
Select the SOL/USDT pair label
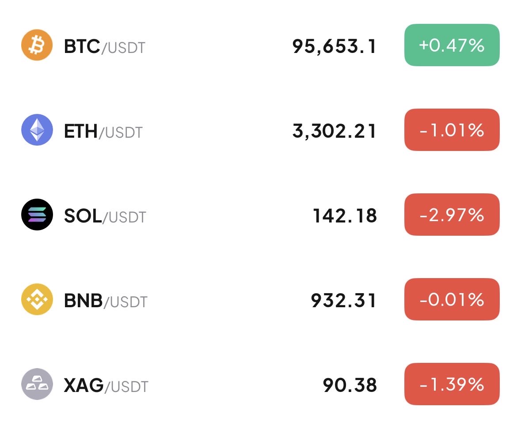click(105, 216)
